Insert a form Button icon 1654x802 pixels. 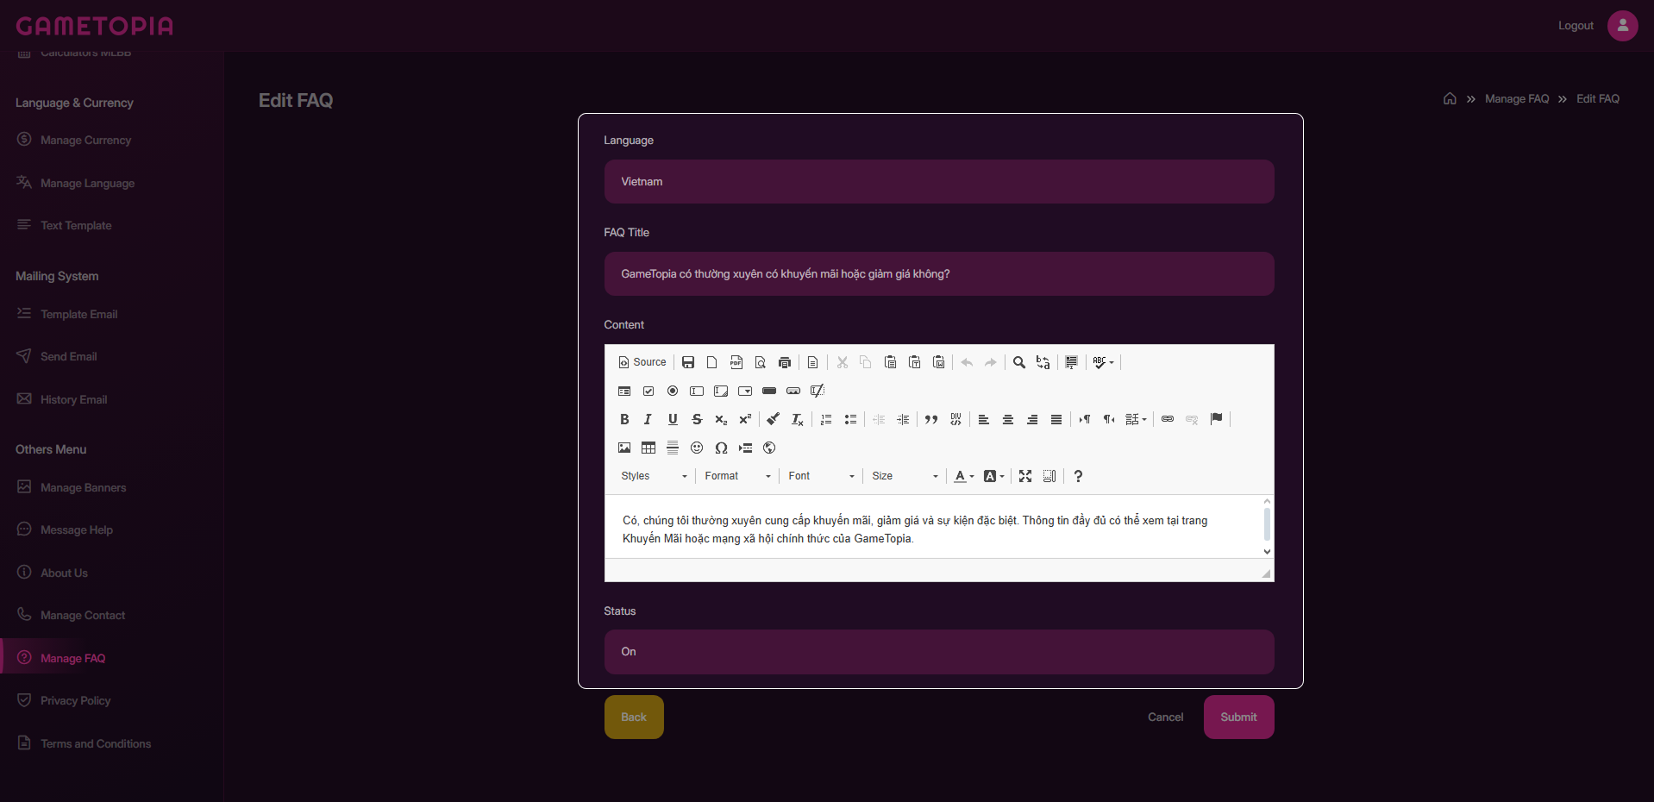click(769, 391)
